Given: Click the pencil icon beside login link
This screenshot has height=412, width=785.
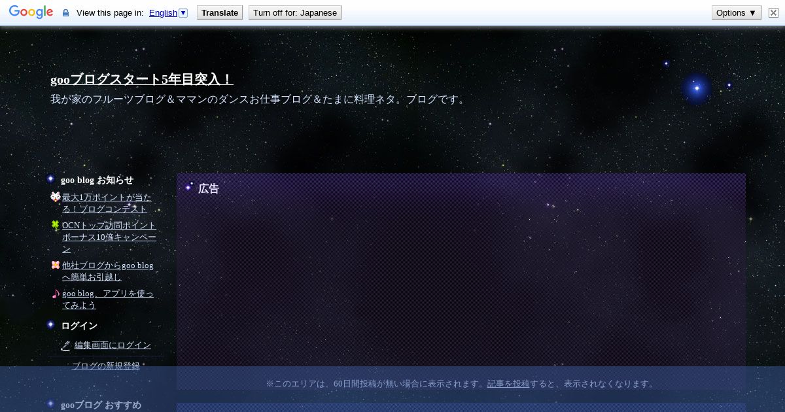Looking at the screenshot, I should pos(65,346).
